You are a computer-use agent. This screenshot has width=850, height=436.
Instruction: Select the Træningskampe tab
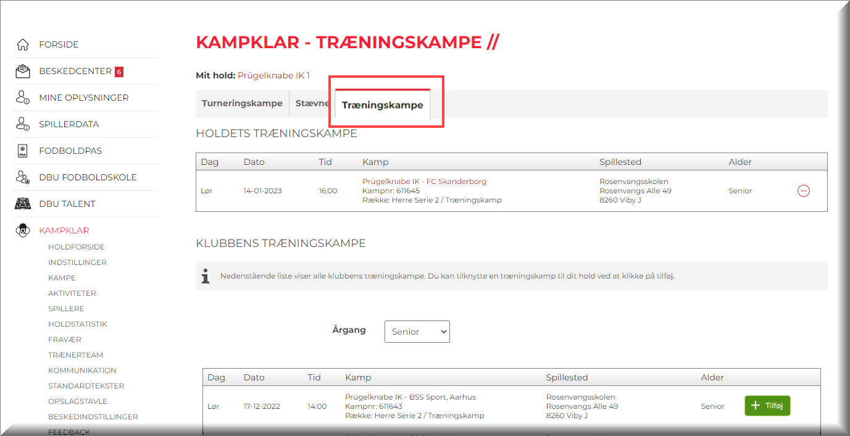[382, 105]
